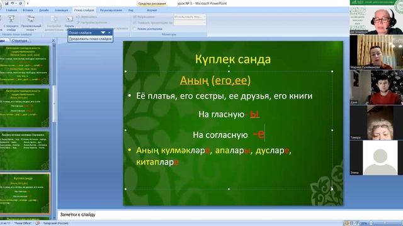
Task: Select the first visible slide thumbnail in pane
Action: 25,65
